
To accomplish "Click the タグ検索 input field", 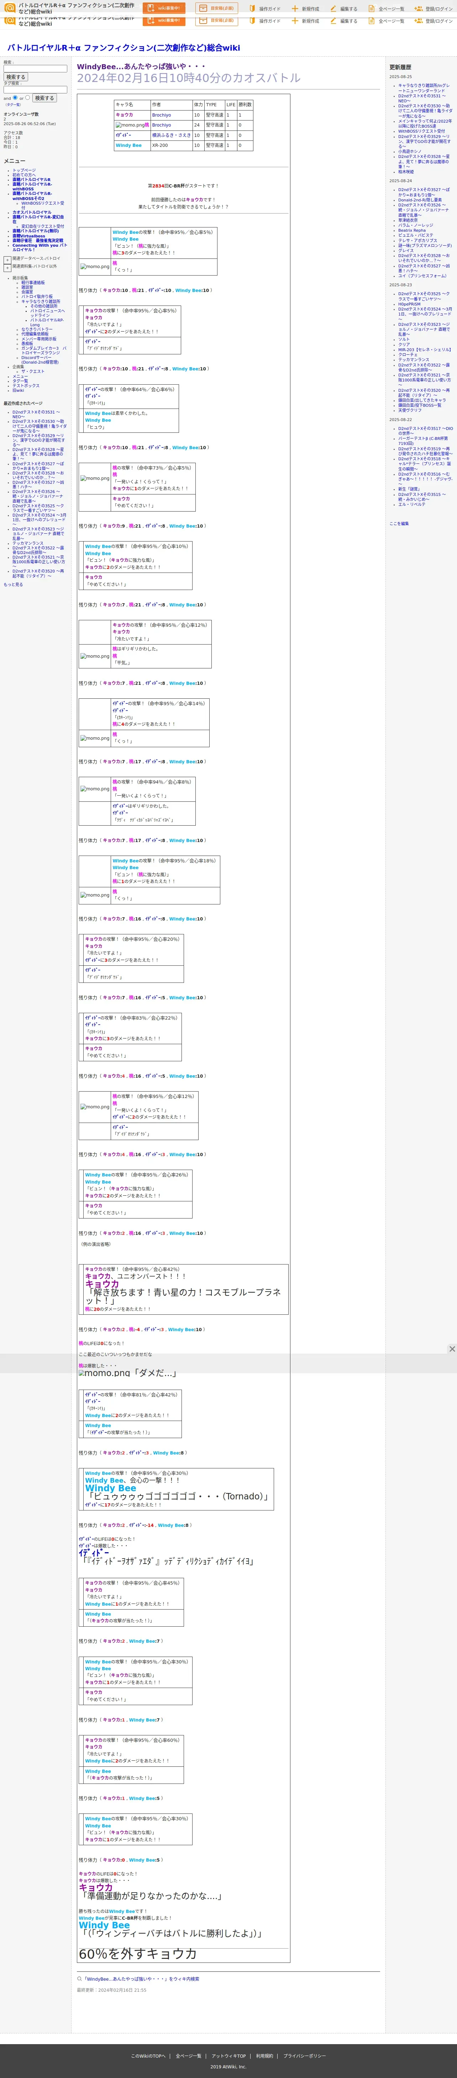I will (x=36, y=89).
